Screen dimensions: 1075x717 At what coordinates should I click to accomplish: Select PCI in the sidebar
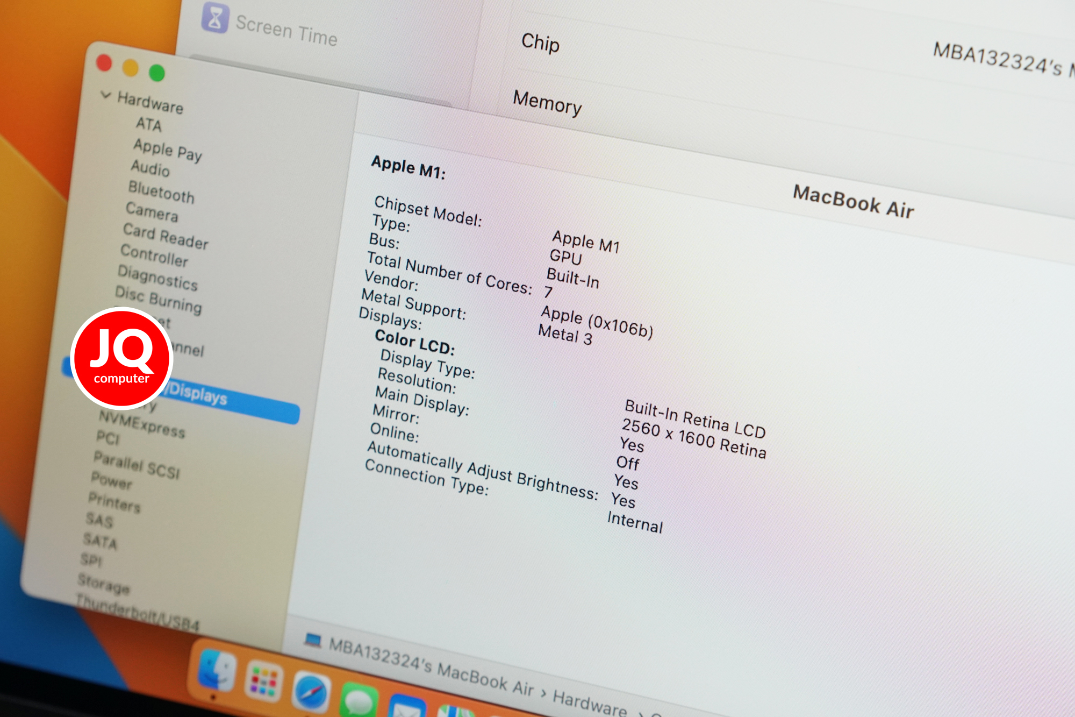[108, 438]
